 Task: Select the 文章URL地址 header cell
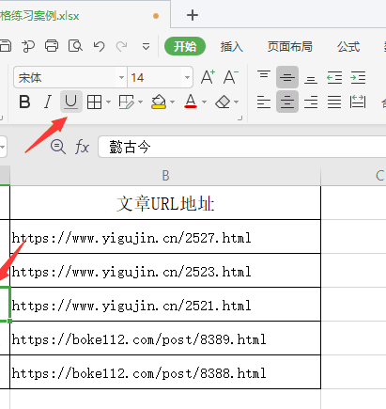[x=165, y=203]
